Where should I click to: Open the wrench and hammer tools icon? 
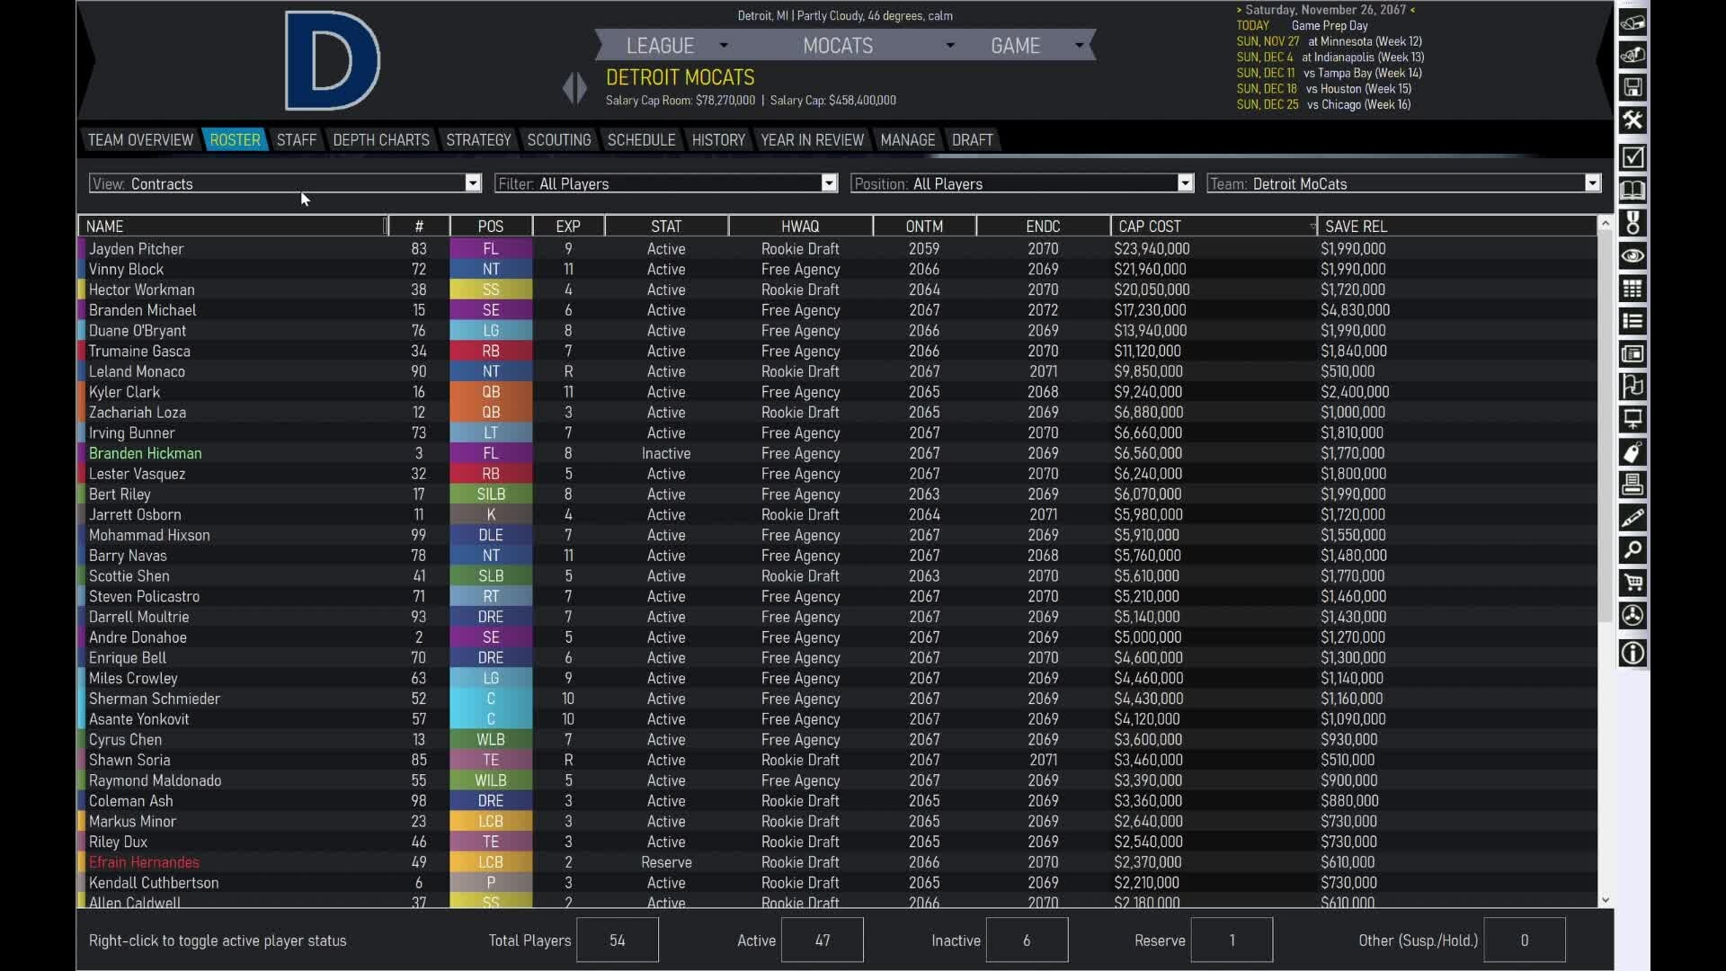[x=1633, y=120]
